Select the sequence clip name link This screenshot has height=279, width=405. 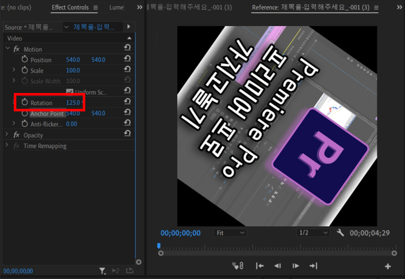pos(94,27)
